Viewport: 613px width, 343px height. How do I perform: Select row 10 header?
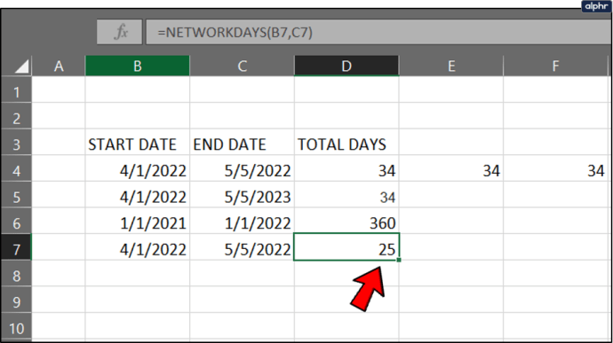tap(16, 328)
